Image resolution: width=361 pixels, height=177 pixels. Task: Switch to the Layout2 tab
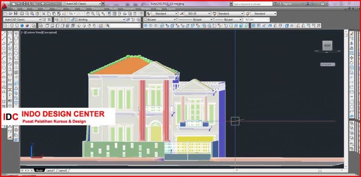click(x=63, y=170)
